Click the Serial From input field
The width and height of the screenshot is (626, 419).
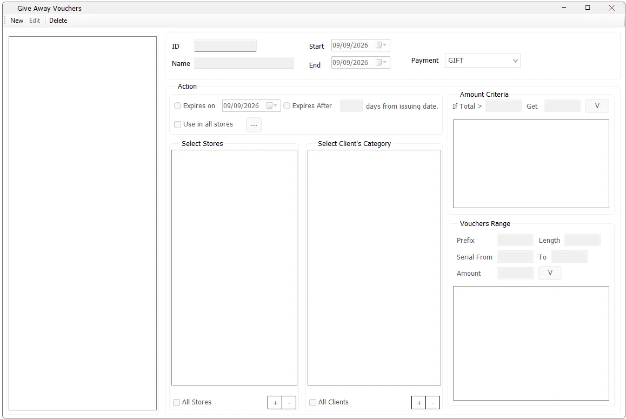(515, 256)
